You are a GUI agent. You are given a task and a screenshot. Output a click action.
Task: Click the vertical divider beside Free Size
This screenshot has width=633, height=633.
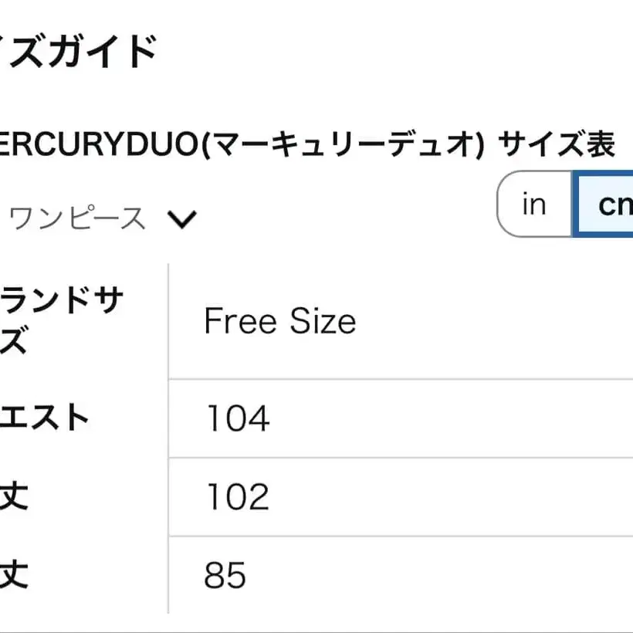[168, 321]
